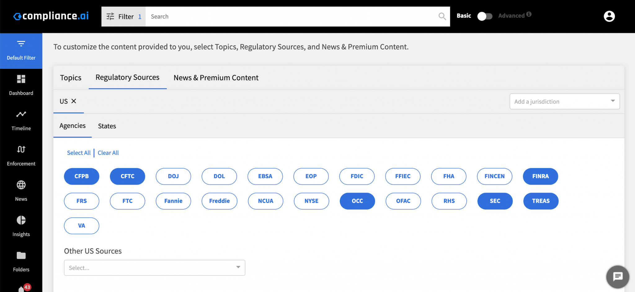Select the OFAC agency chip
The image size is (635, 292).
click(403, 201)
